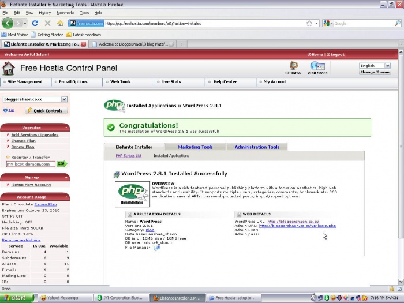This screenshot has height=303, width=404.
Task: Click the PHP logo beside Installed Applications
Action: [x=114, y=106]
